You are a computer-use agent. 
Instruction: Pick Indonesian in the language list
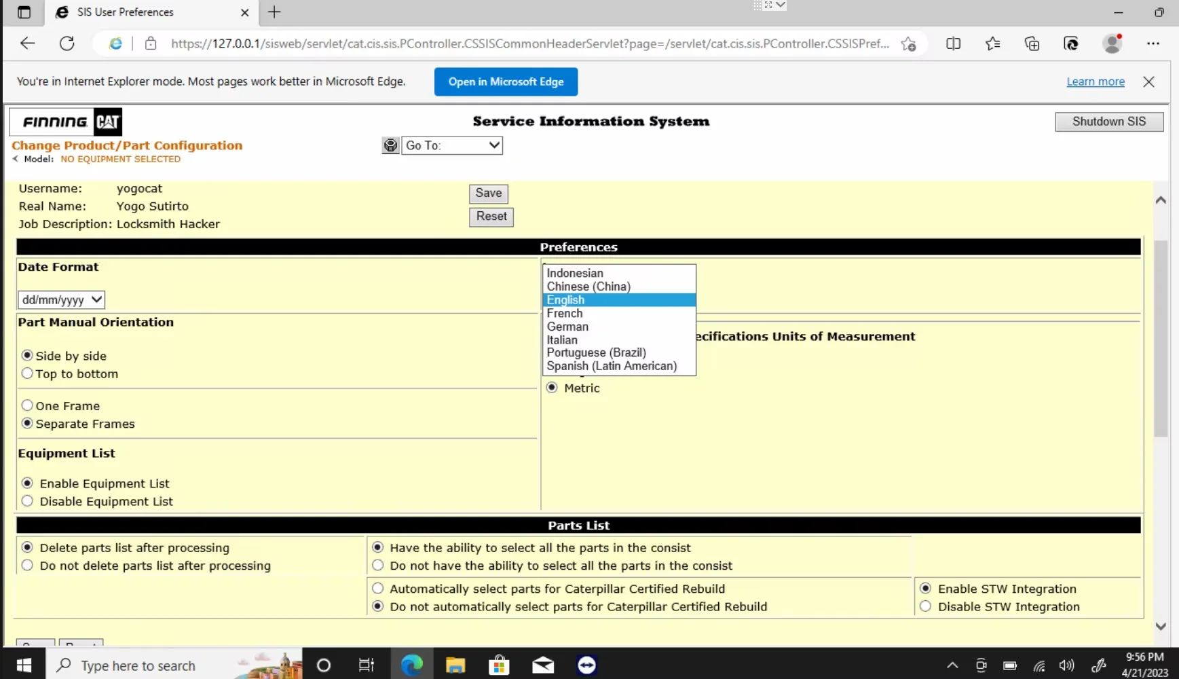coord(575,273)
